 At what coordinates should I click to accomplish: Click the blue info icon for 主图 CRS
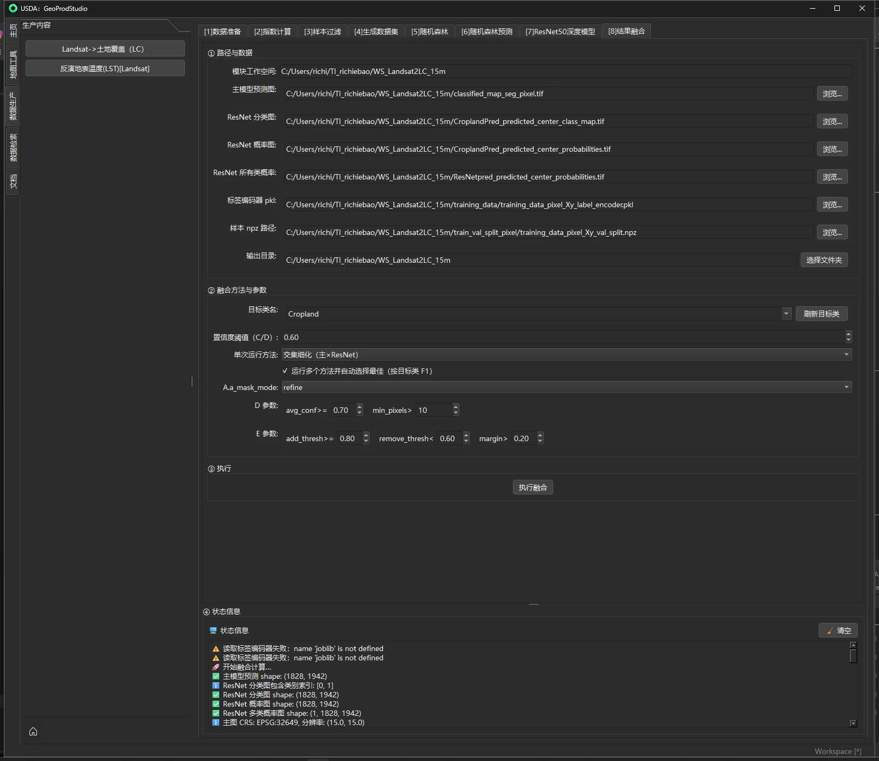(x=215, y=722)
